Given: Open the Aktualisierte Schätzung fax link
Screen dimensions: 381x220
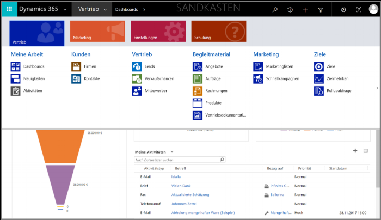Looking at the screenshot, I should tap(190, 195).
